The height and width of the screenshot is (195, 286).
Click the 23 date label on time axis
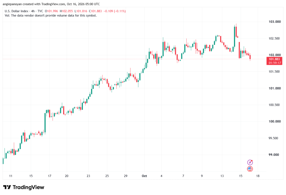pos(88,176)
